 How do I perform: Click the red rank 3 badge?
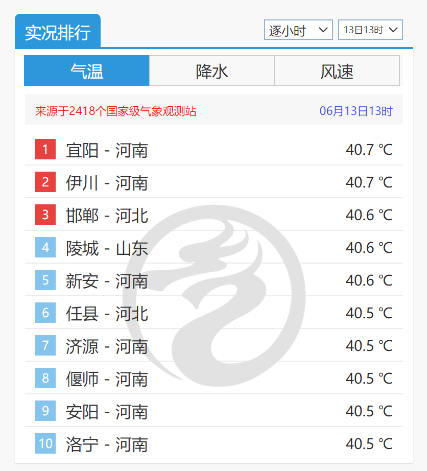point(45,215)
